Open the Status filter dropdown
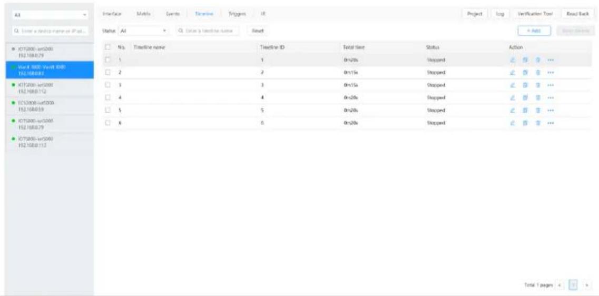599x296 pixels. tap(144, 31)
